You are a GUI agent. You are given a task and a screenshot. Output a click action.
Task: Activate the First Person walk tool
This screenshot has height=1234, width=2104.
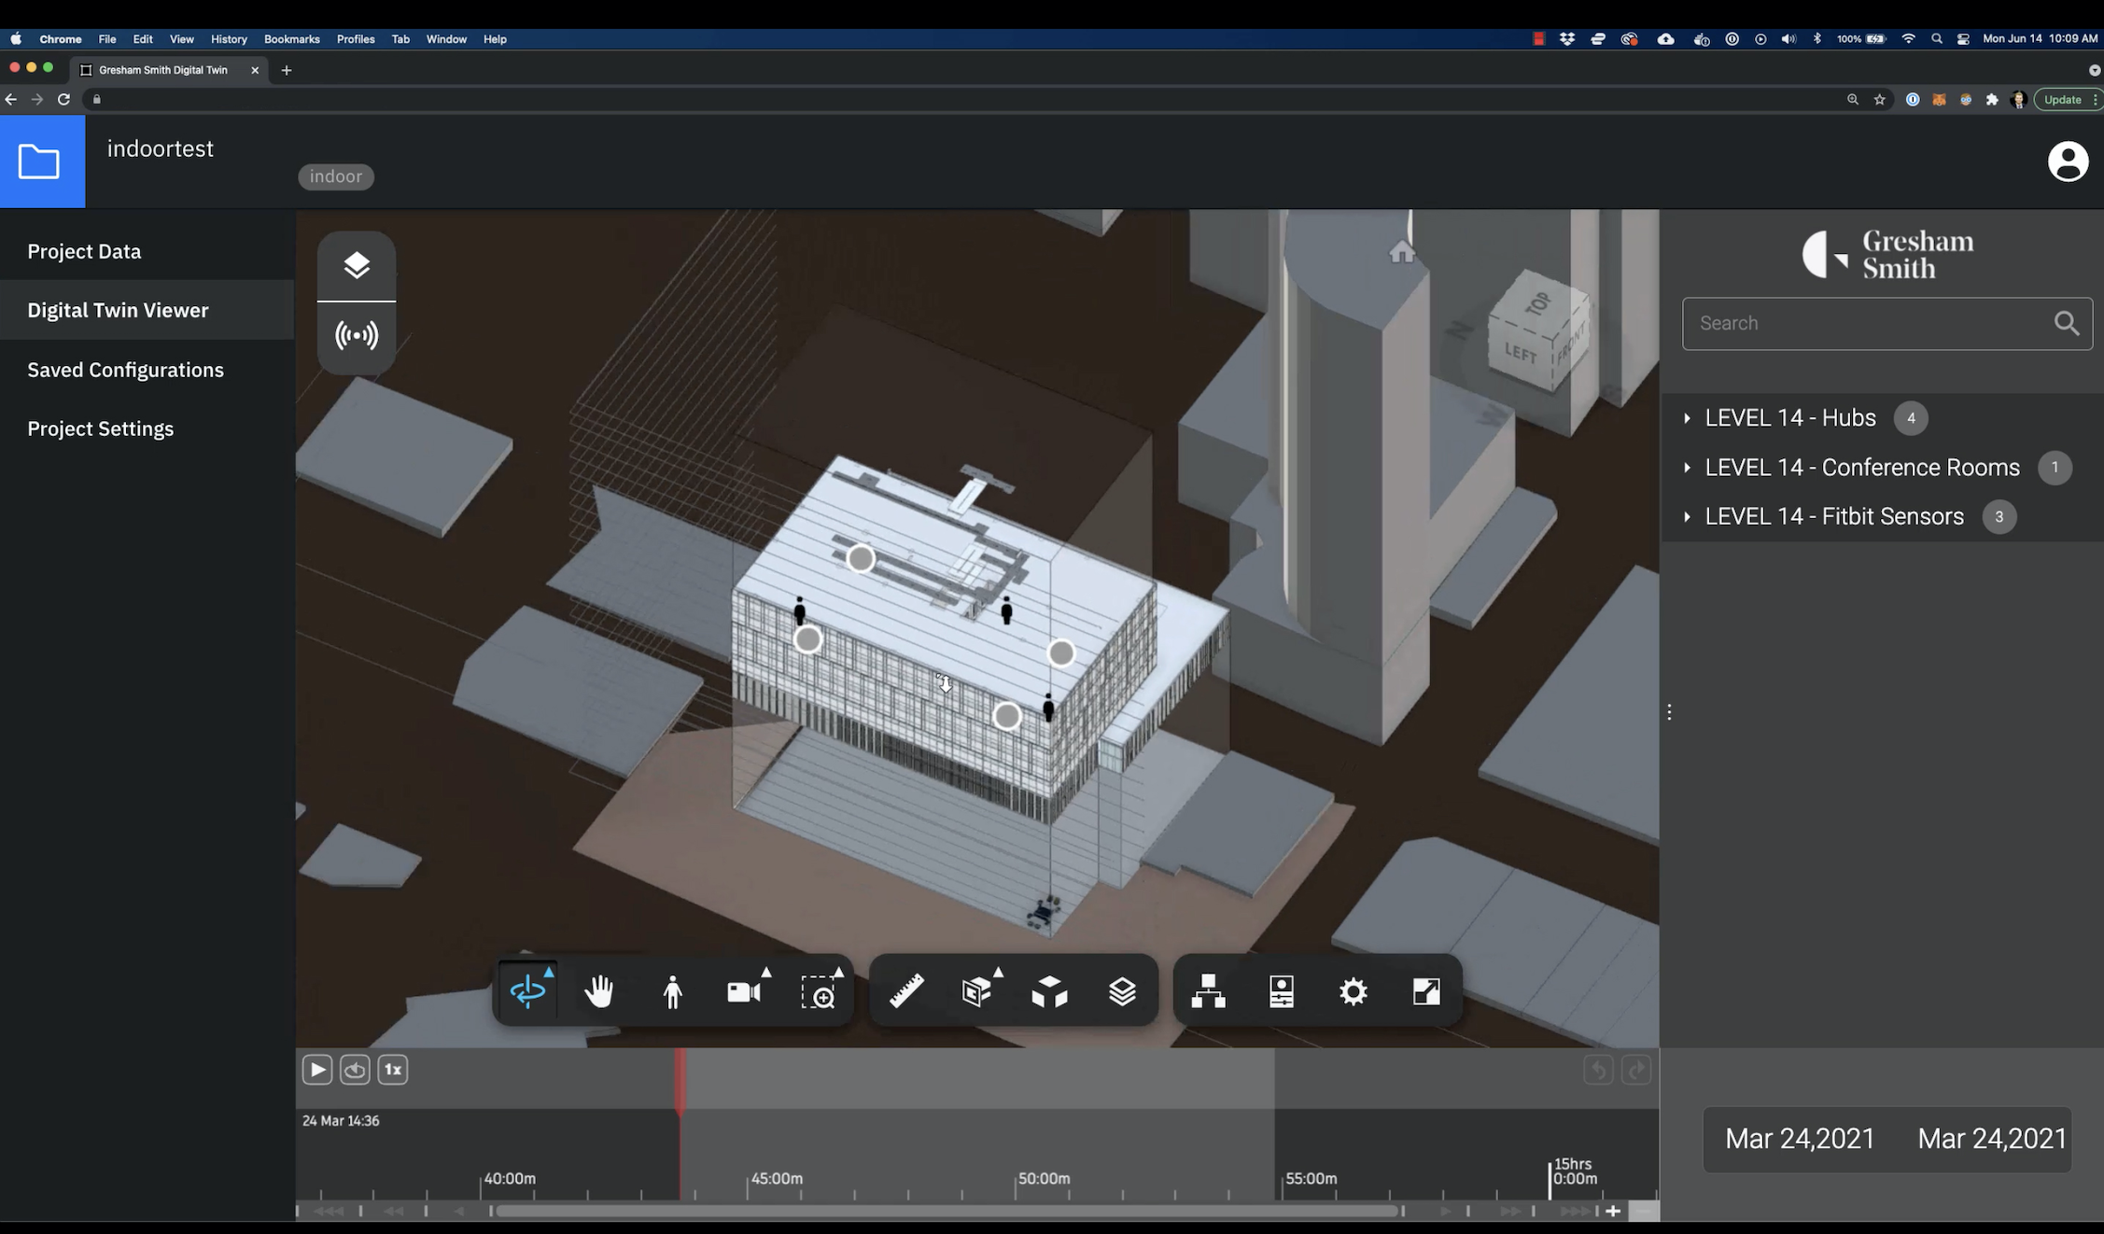click(x=672, y=991)
